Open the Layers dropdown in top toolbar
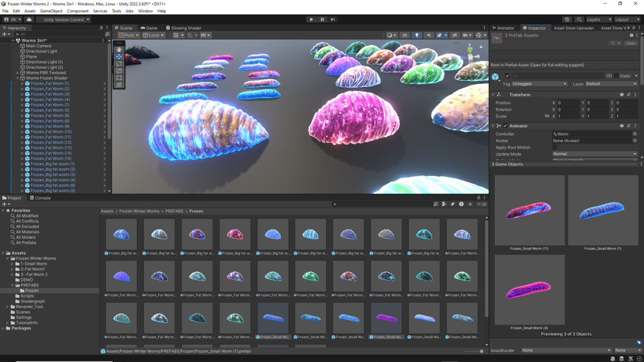Screen dimensions: 644x362 click(x=598, y=19)
